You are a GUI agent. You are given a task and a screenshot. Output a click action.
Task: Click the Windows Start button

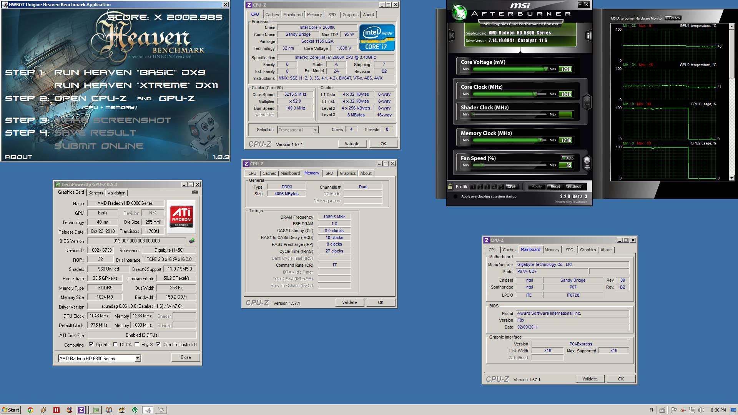11,410
